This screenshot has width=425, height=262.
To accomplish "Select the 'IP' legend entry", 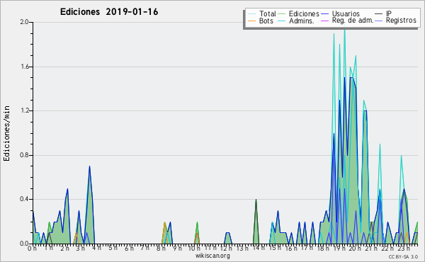I will pos(389,13).
